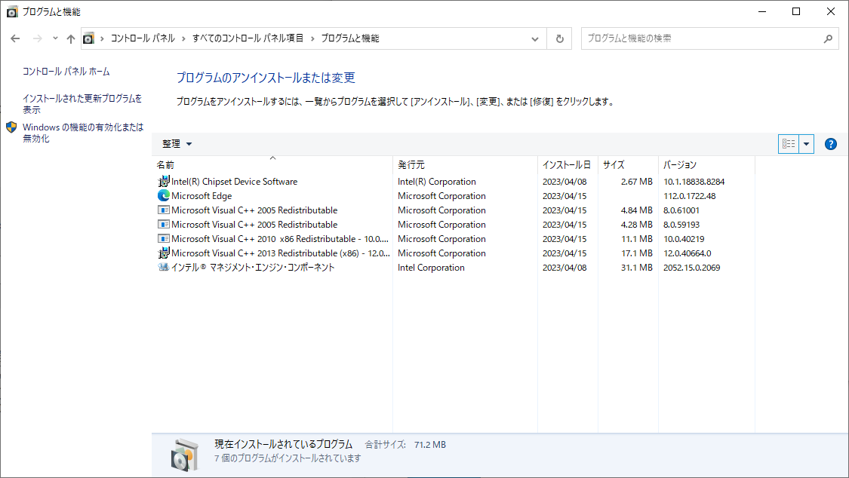Select Visual C++ 2010 x86 Redistributable name
Image resolution: width=849 pixels, height=478 pixels.
pos(280,238)
